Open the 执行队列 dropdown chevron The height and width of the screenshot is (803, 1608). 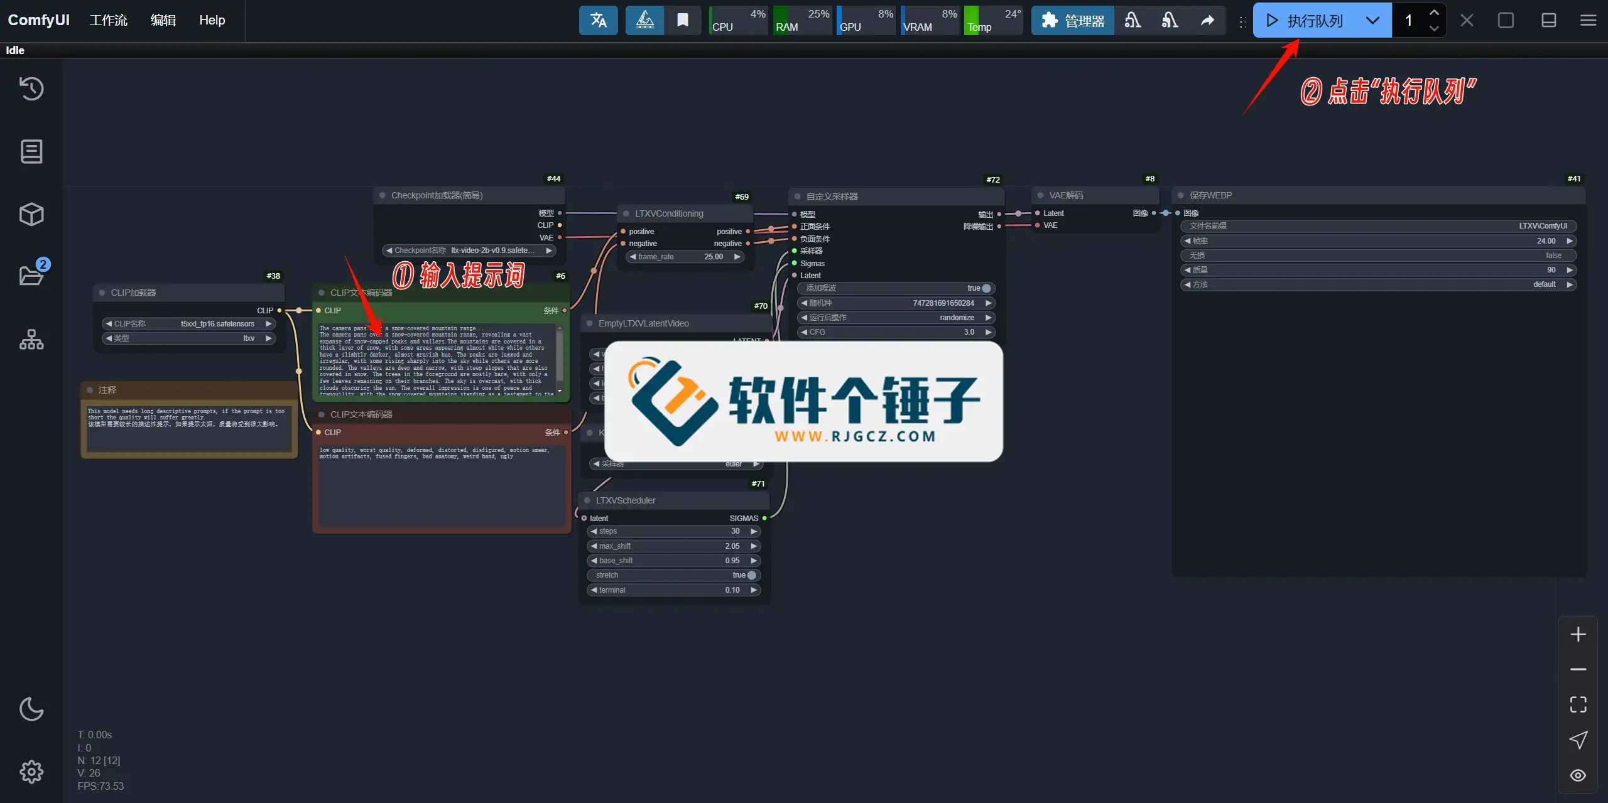1372,20
